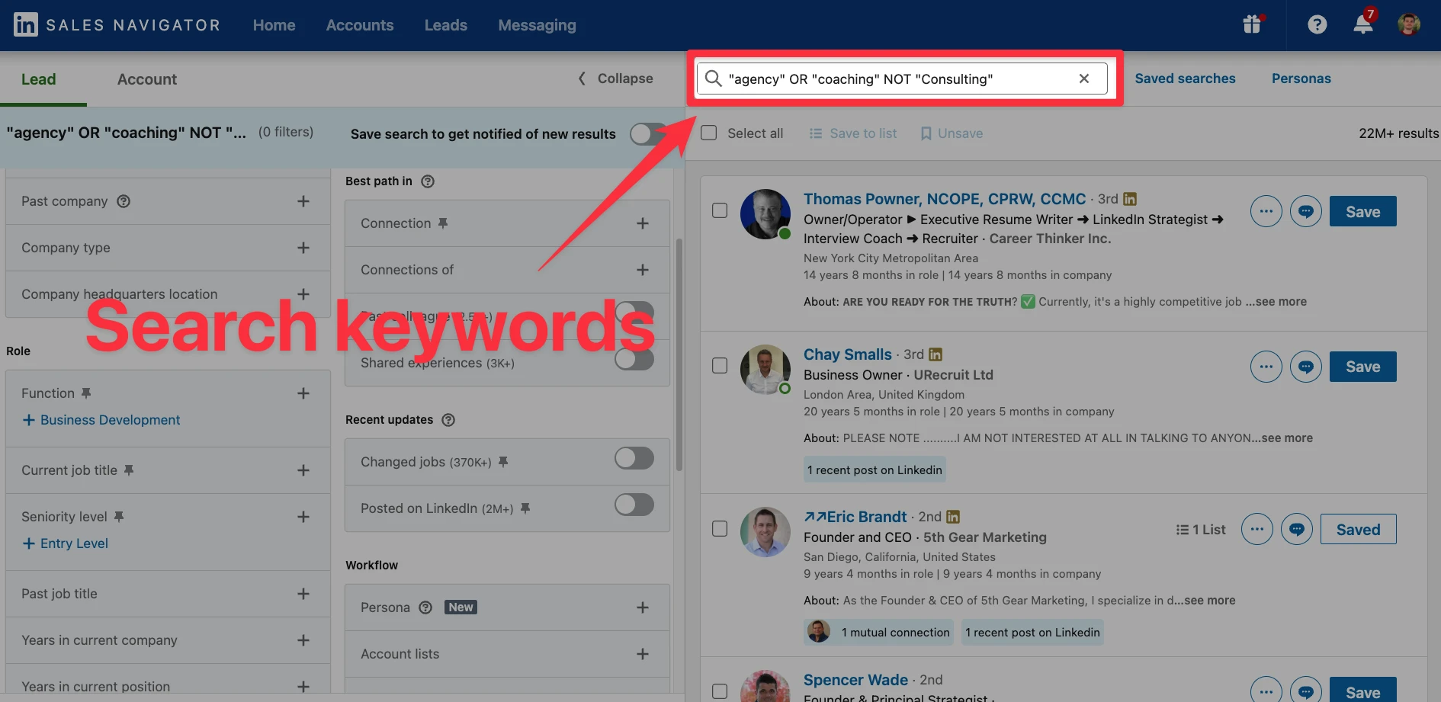This screenshot has height=702, width=1441.
Task: Expand Function filter
Action: coord(303,393)
